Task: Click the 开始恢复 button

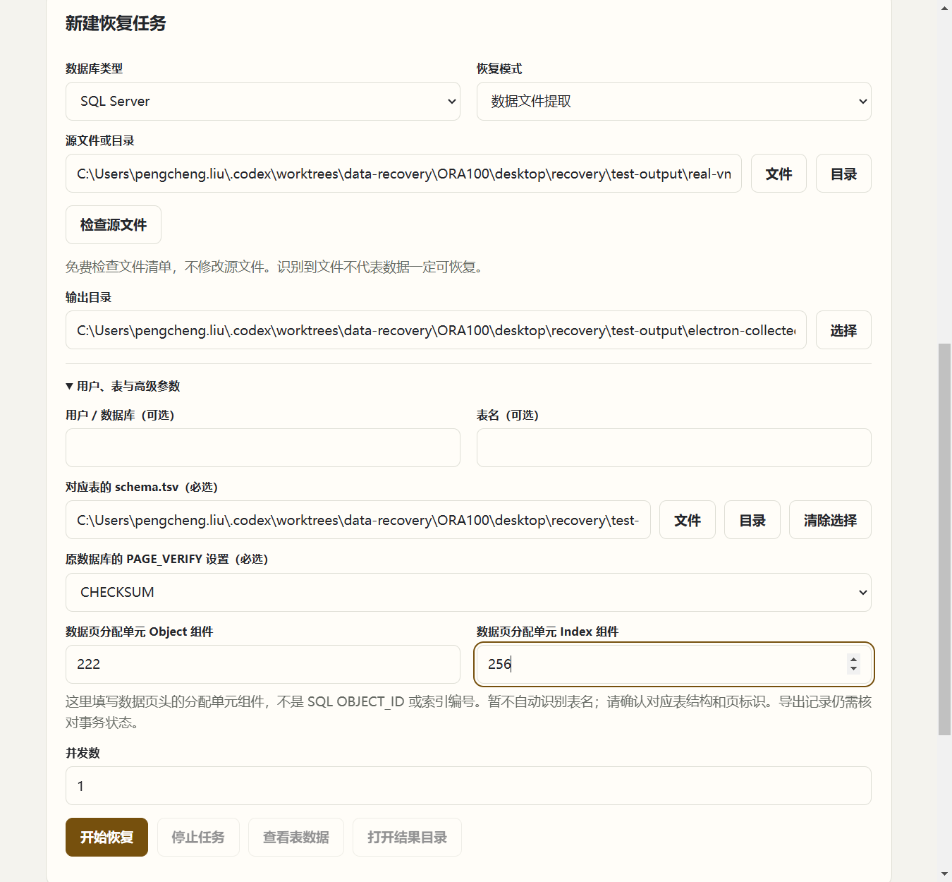Action: pos(106,837)
